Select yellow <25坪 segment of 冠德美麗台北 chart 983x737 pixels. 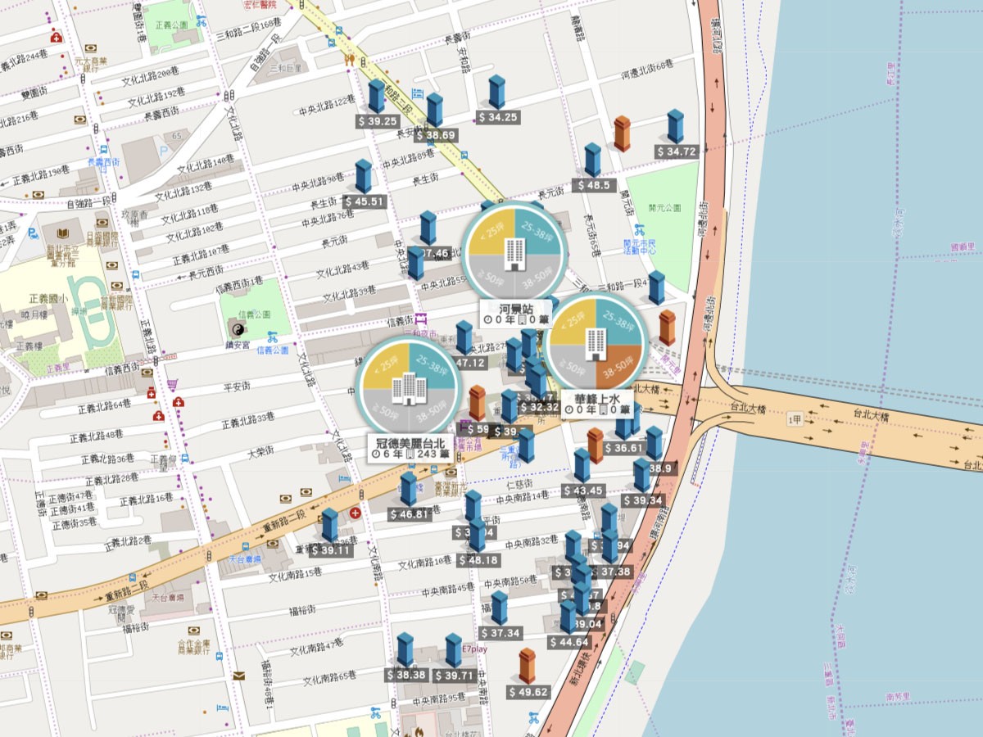coord(385,367)
